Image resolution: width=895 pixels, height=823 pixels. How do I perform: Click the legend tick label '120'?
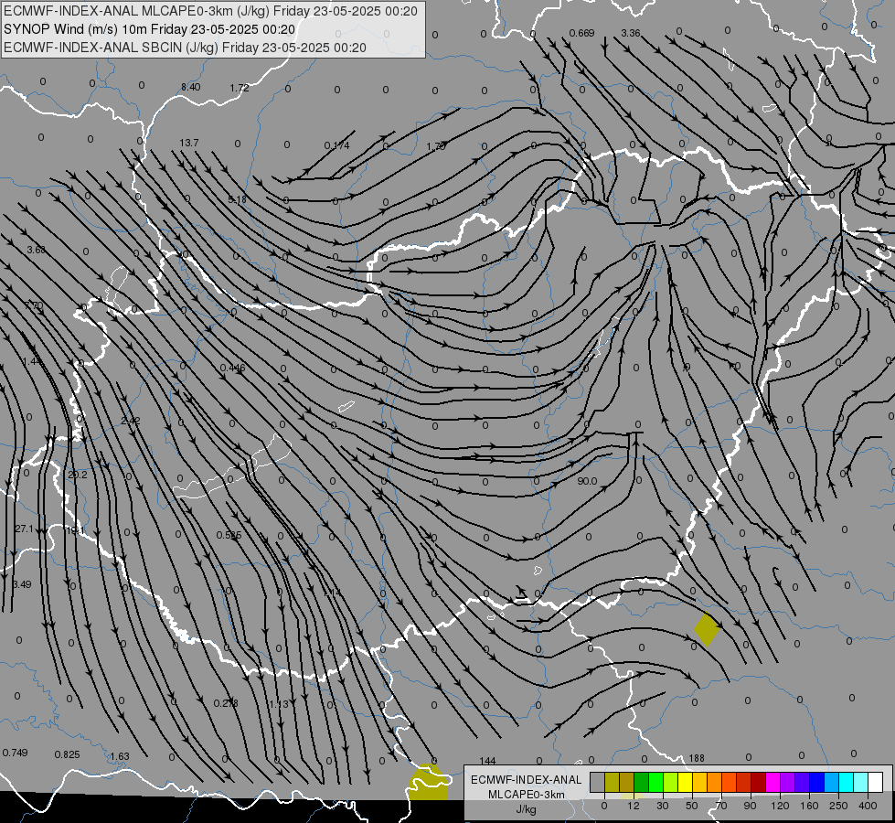pyautogui.click(x=780, y=806)
